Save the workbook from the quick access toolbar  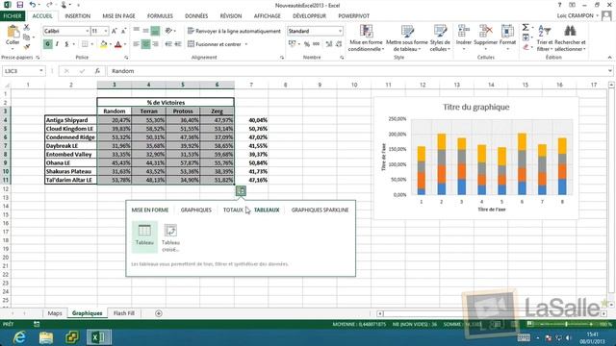tap(19, 5)
